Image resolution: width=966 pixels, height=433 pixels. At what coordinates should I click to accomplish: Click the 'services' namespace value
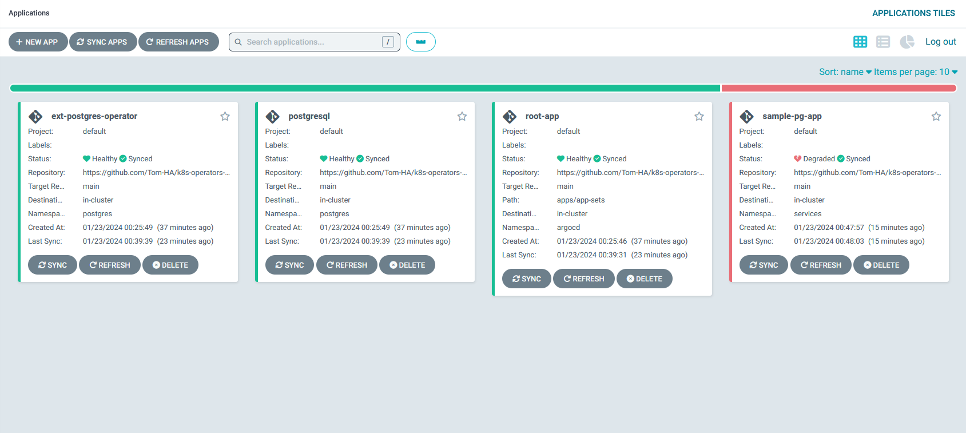pyautogui.click(x=808, y=214)
